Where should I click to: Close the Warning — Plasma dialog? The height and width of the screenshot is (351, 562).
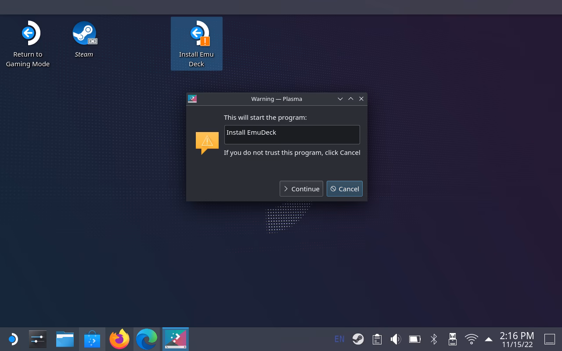click(361, 99)
